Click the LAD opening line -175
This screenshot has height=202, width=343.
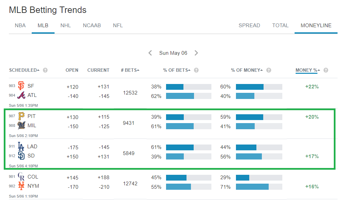[x=73, y=148]
